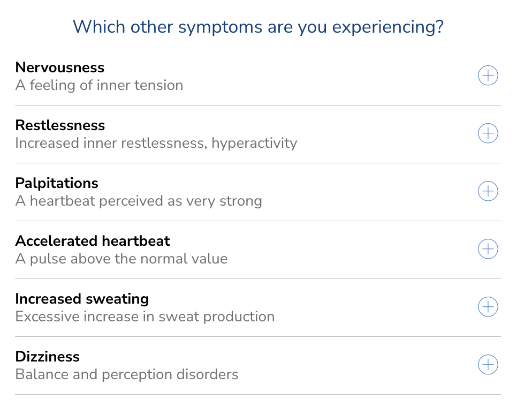Tap the Increased sweating title
The width and height of the screenshot is (517, 407).
[x=82, y=299]
